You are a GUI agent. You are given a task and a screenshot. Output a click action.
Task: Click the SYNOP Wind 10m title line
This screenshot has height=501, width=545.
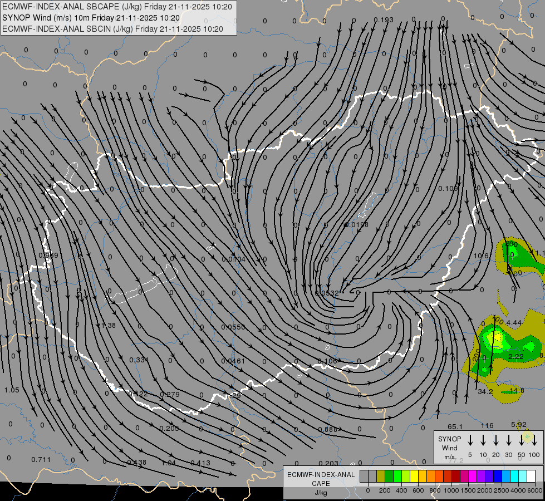click(91, 18)
